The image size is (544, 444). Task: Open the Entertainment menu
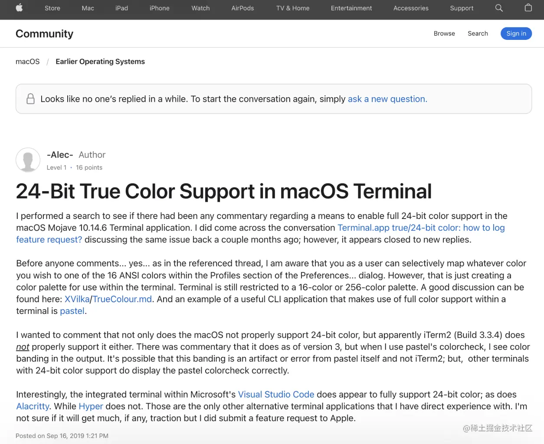pos(351,8)
